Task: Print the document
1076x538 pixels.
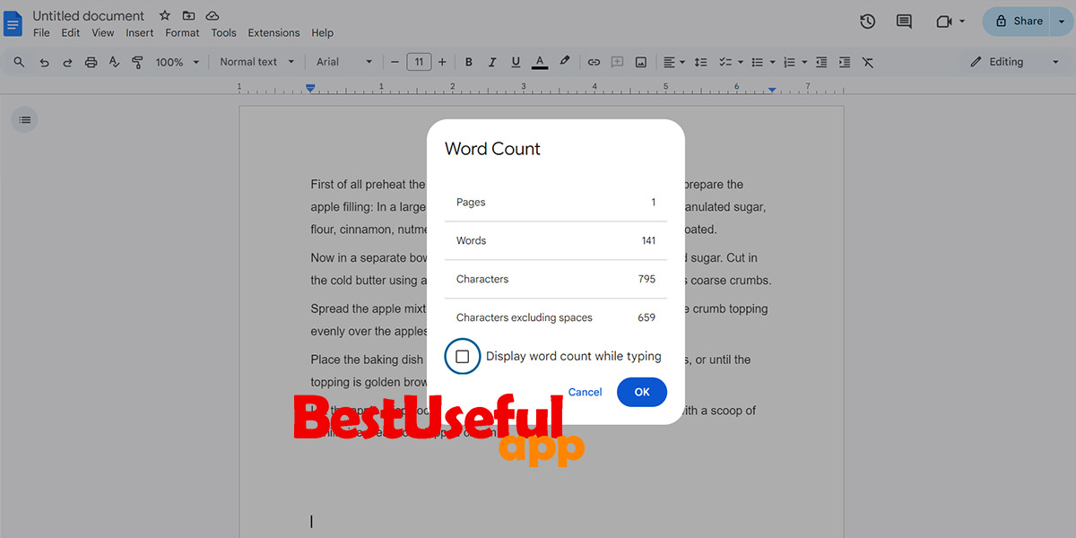Action: pyautogui.click(x=91, y=62)
